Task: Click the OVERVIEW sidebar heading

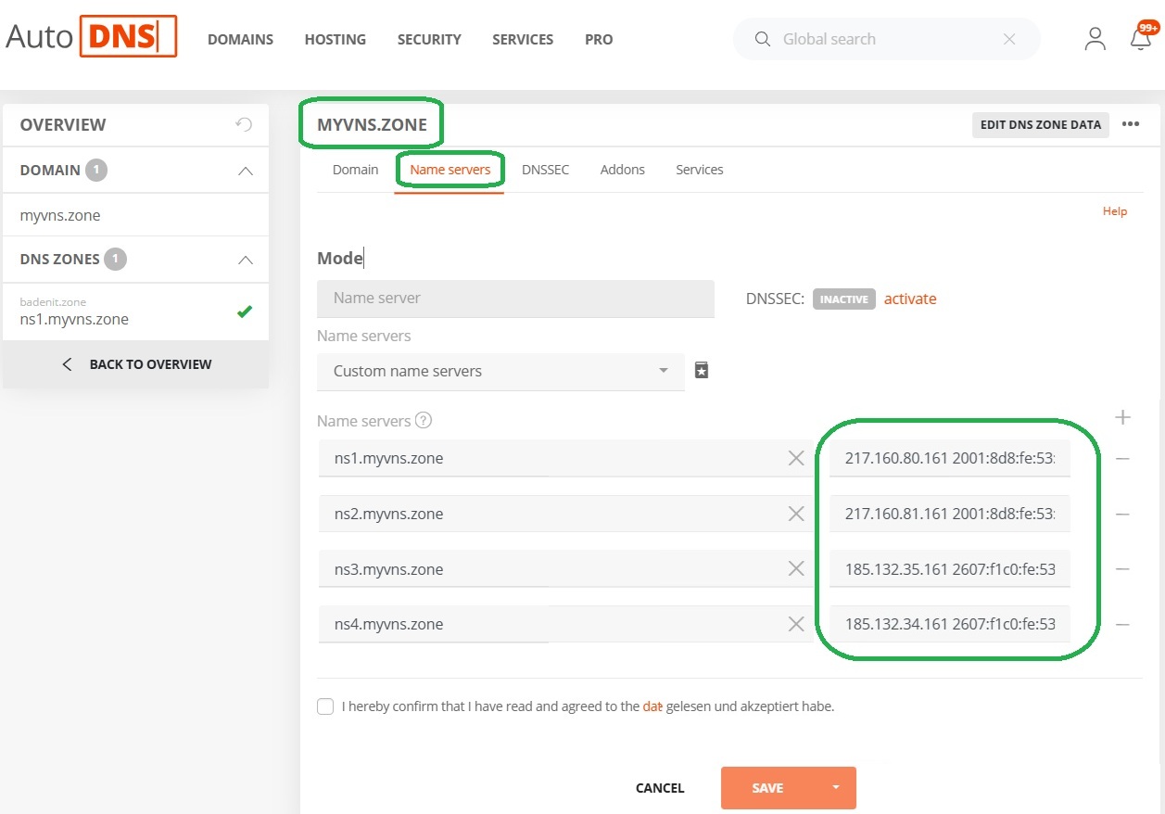Action: [x=63, y=124]
